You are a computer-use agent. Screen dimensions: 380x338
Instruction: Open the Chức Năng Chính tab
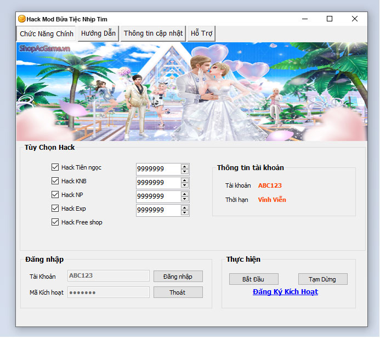pyautogui.click(x=46, y=33)
